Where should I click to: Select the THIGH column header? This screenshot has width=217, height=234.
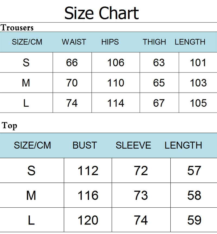154,42
